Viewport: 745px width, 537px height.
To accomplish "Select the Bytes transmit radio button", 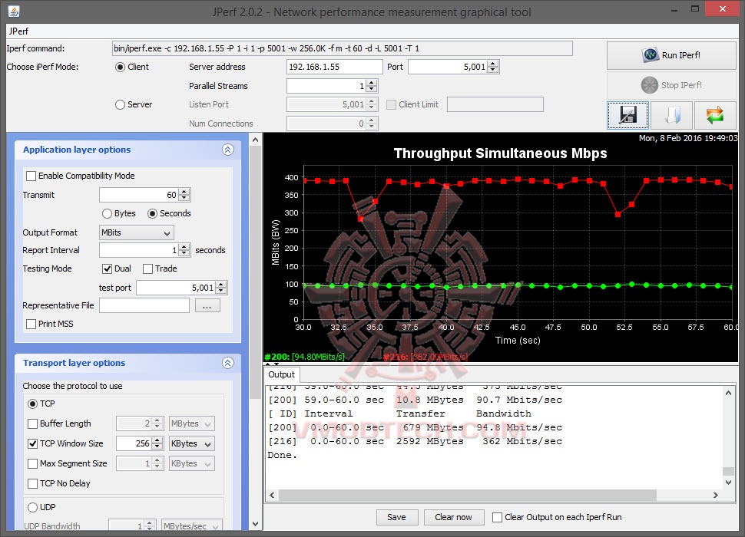I will tap(108, 213).
